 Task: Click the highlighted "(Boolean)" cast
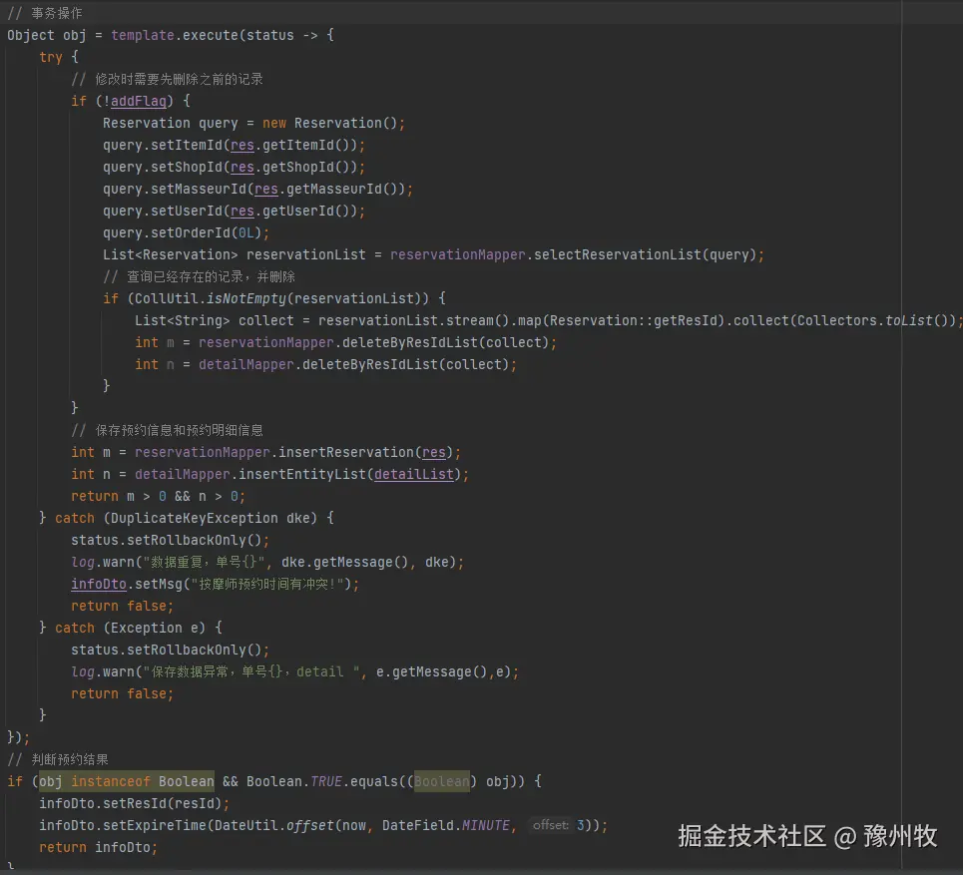tap(441, 781)
